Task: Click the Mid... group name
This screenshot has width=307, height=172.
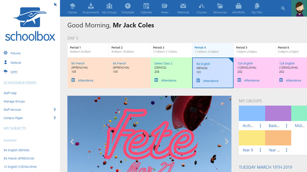Action: (x=299, y=126)
